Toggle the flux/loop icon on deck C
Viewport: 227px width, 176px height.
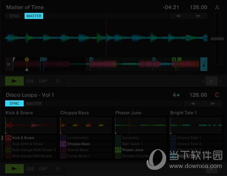pos(58,168)
